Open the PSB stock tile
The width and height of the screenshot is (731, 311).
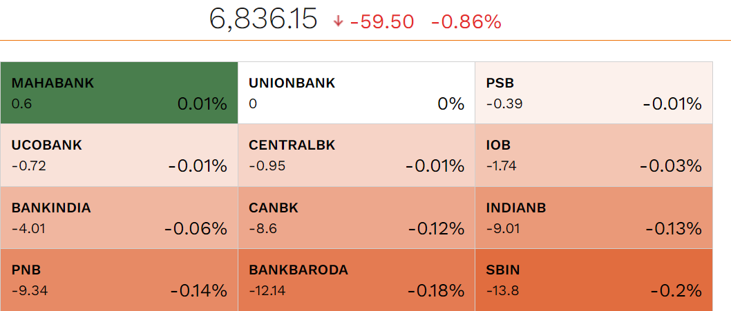(594, 93)
